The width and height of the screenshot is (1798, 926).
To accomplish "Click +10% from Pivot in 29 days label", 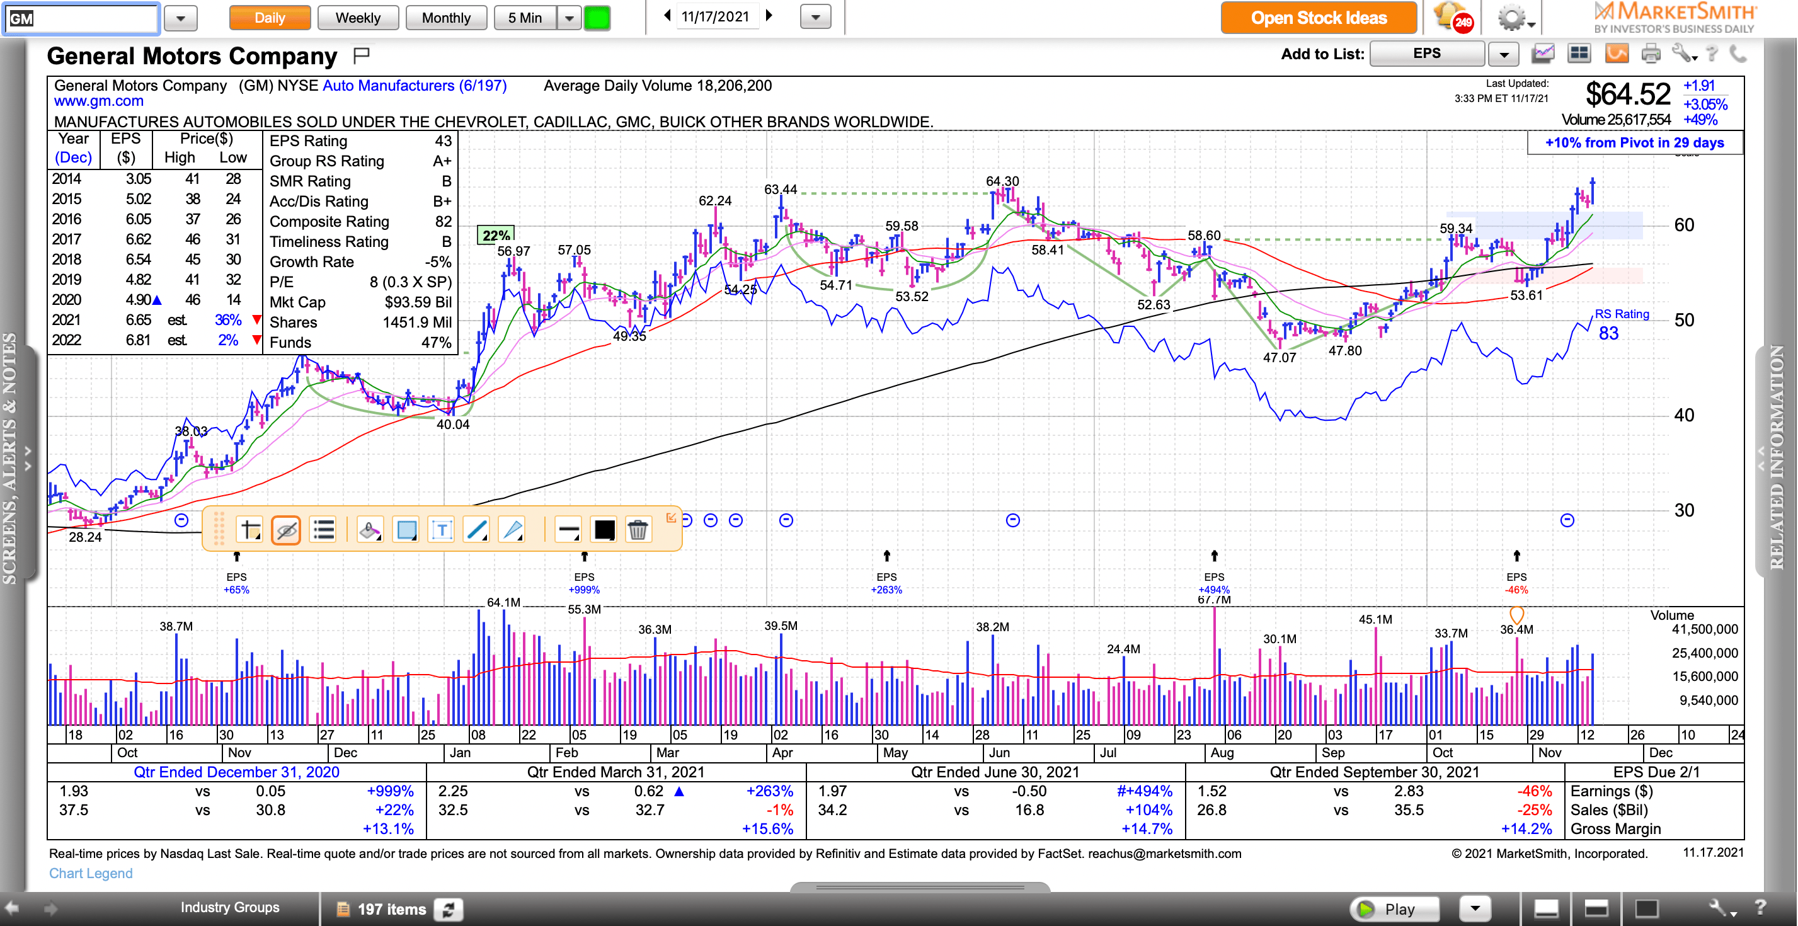I will click(1634, 142).
